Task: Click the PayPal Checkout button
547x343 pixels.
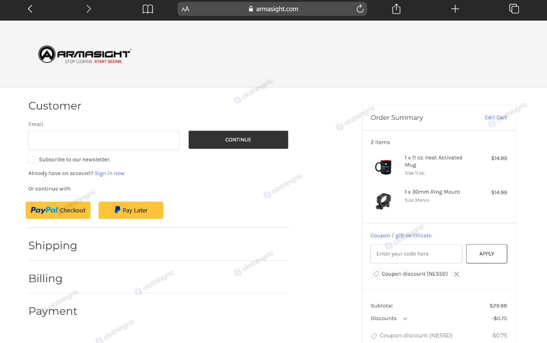Action: (58, 210)
